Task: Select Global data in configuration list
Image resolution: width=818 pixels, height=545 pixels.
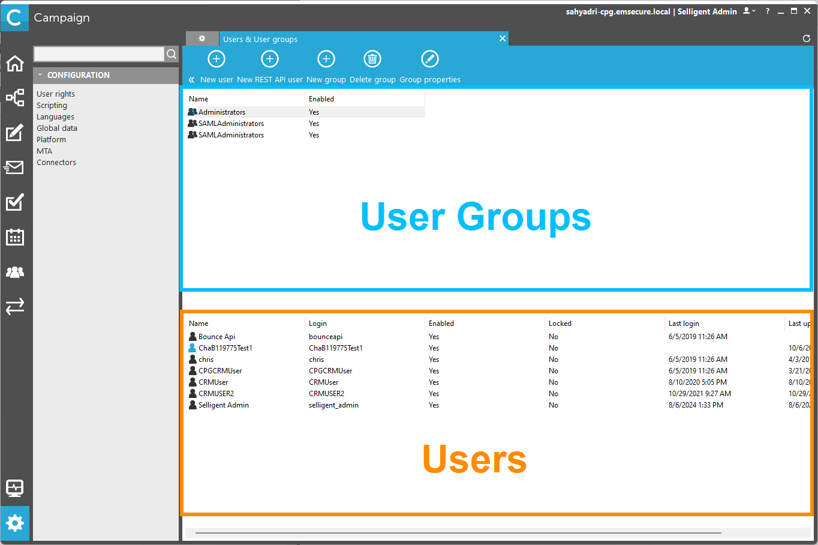Action: [57, 128]
